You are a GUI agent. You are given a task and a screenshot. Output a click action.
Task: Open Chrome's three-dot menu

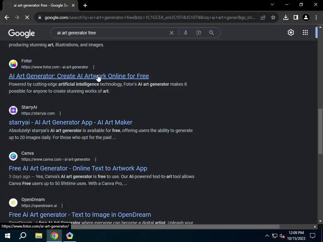[316, 18]
